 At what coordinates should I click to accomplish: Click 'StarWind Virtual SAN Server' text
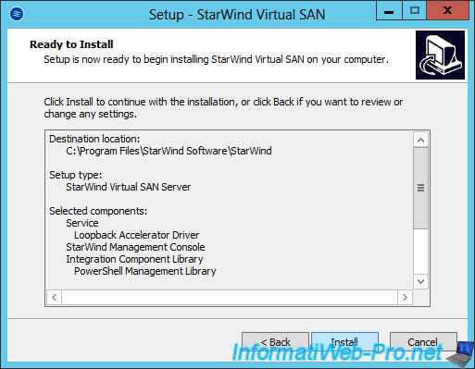pos(129,187)
